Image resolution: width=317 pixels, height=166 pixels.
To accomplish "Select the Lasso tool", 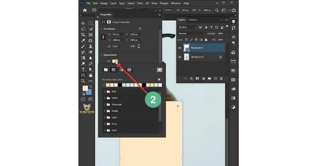I will [x=83, y=29].
